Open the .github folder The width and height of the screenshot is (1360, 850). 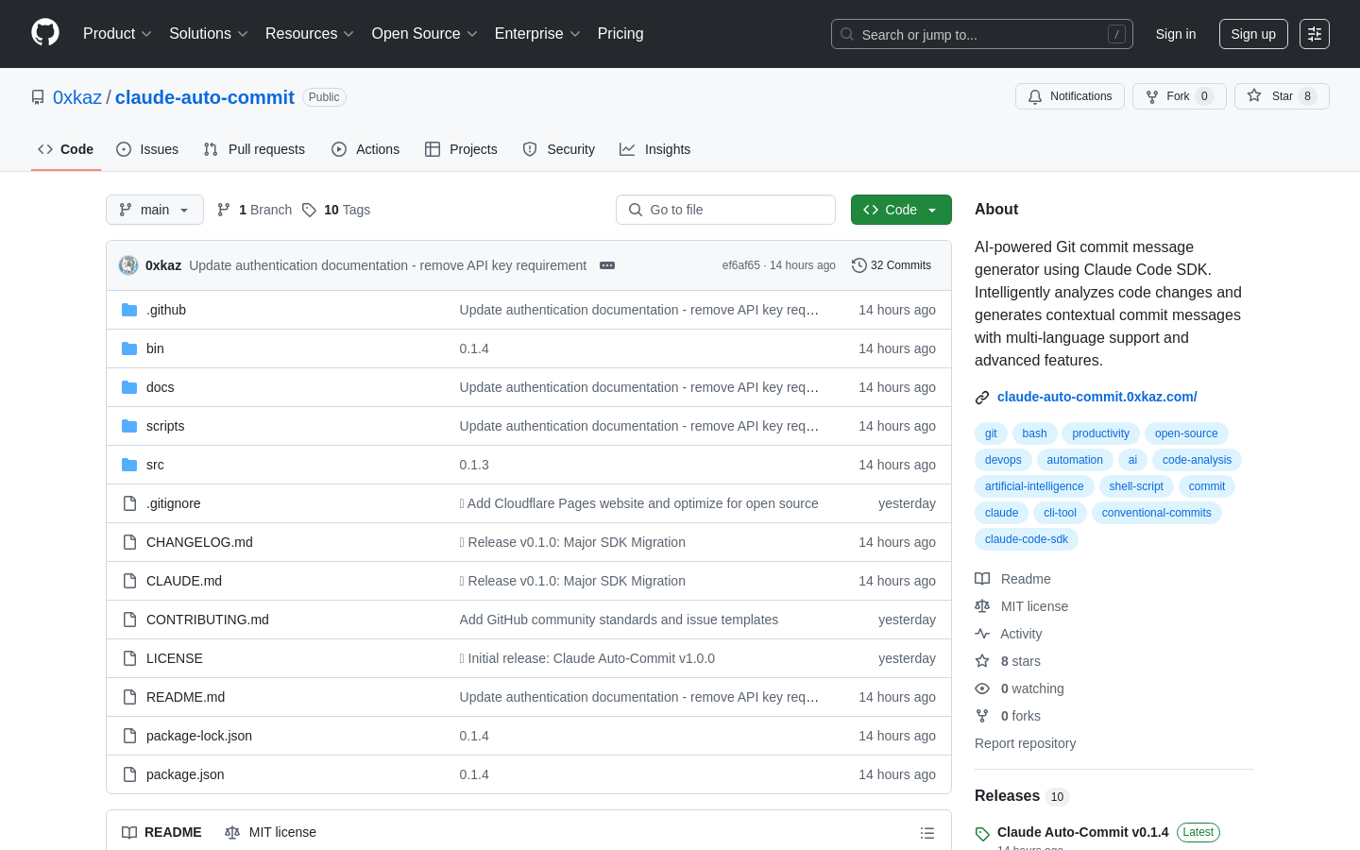(166, 310)
